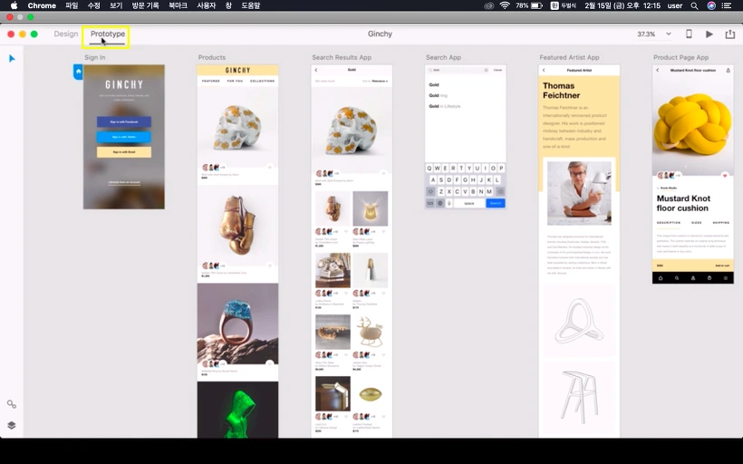Click the 37.3% zoom value field
Image resolution: width=743 pixels, height=464 pixels.
[646, 34]
